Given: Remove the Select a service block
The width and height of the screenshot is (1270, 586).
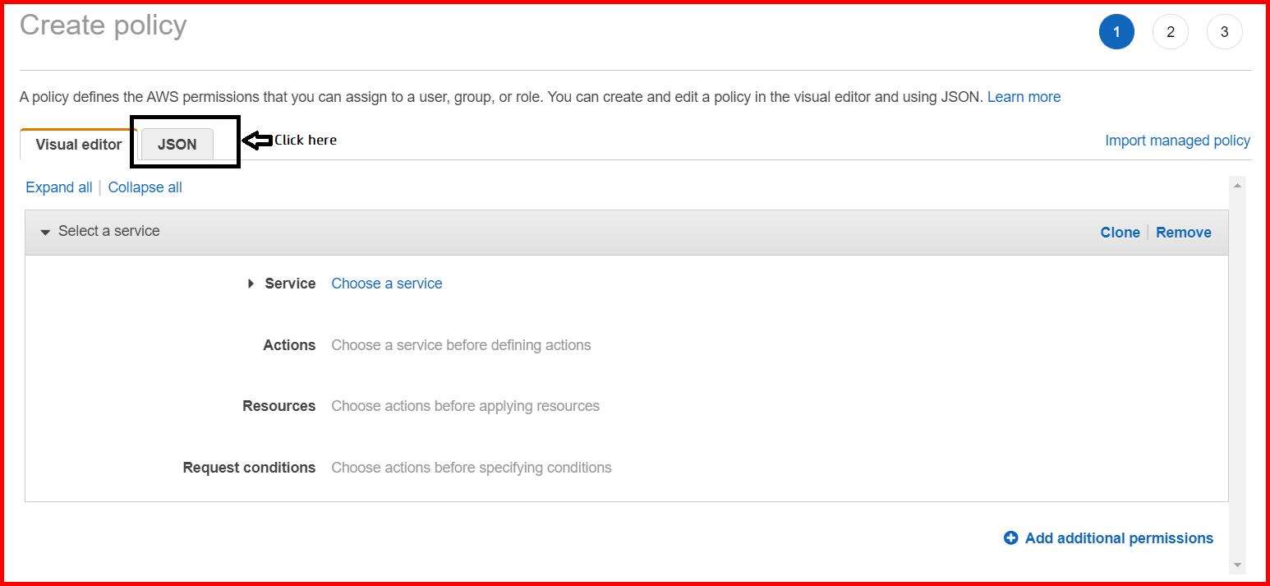Looking at the screenshot, I should pyautogui.click(x=1183, y=232).
